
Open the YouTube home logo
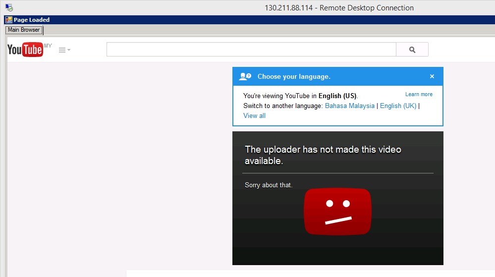tap(25, 50)
